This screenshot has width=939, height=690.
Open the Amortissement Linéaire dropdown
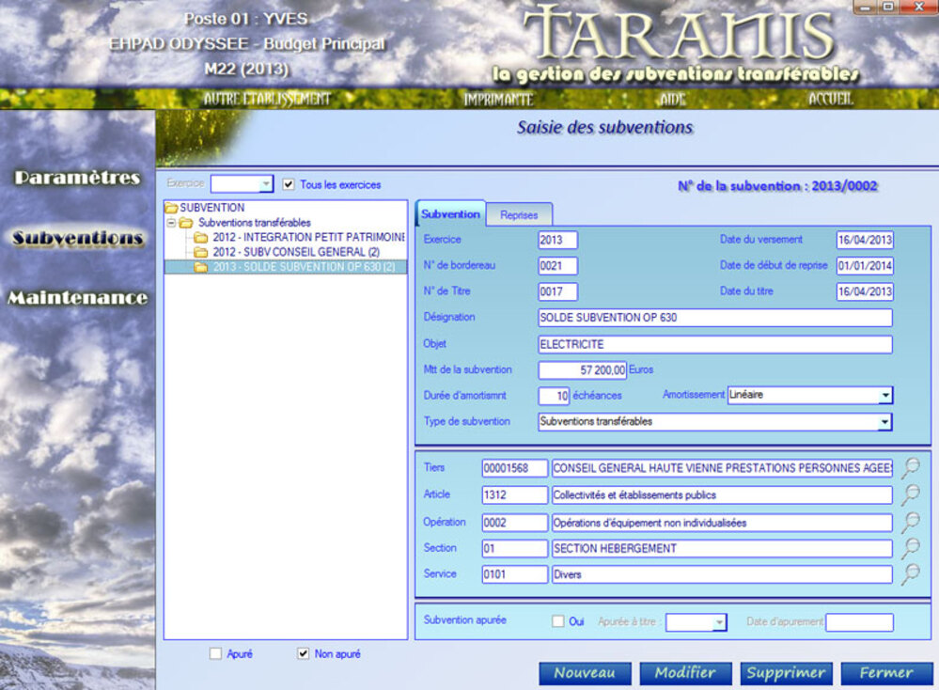click(884, 396)
